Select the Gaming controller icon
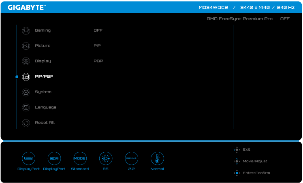 [x=26, y=30]
